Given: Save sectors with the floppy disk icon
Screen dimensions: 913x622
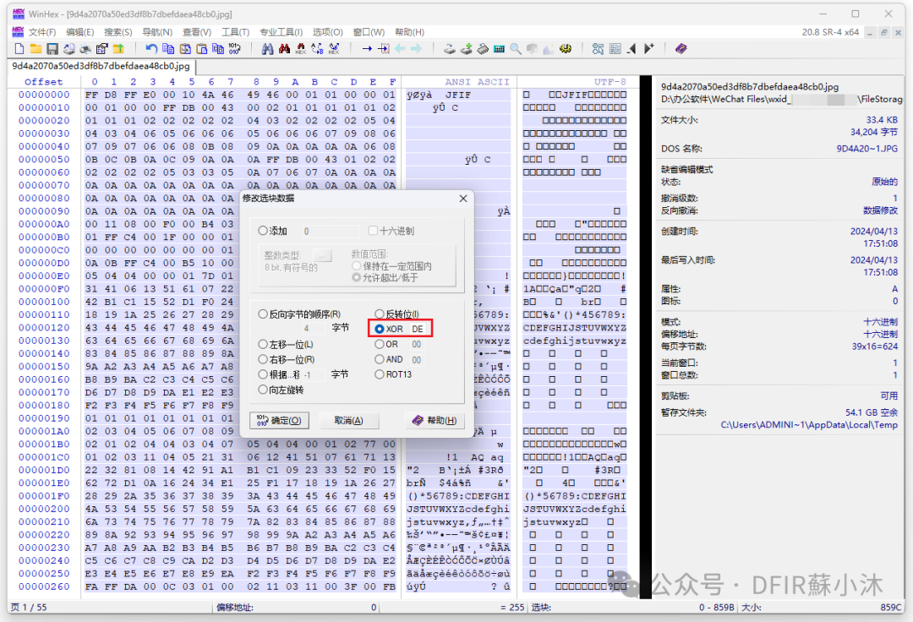Looking at the screenshot, I should pyautogui.click(x=52, y=49).
